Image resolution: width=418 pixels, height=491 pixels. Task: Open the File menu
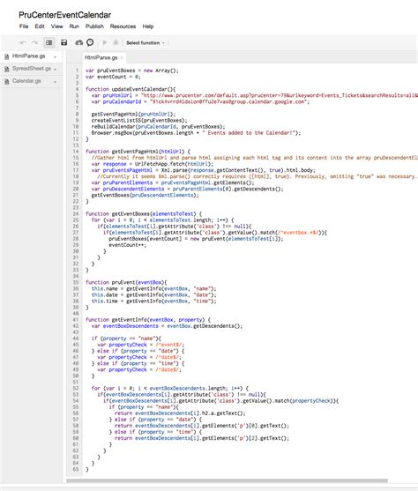(x=24, y=26)
